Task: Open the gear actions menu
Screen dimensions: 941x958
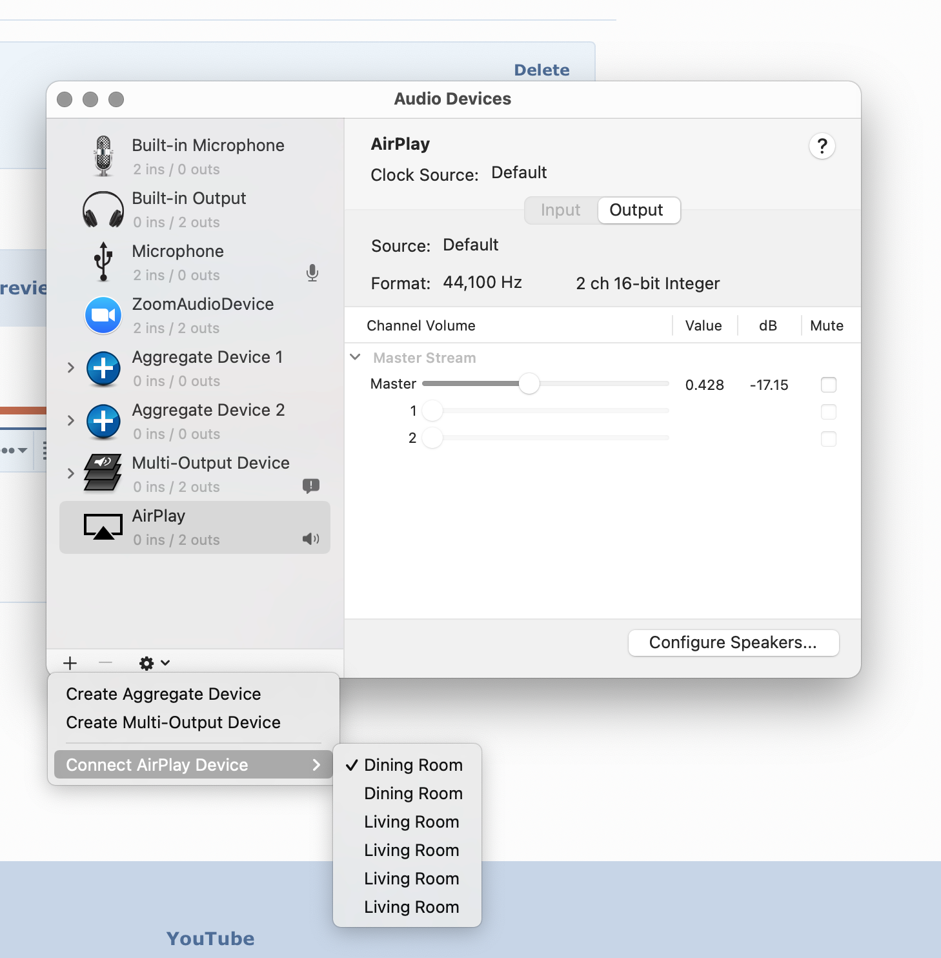Action: (x=154, y=663)
